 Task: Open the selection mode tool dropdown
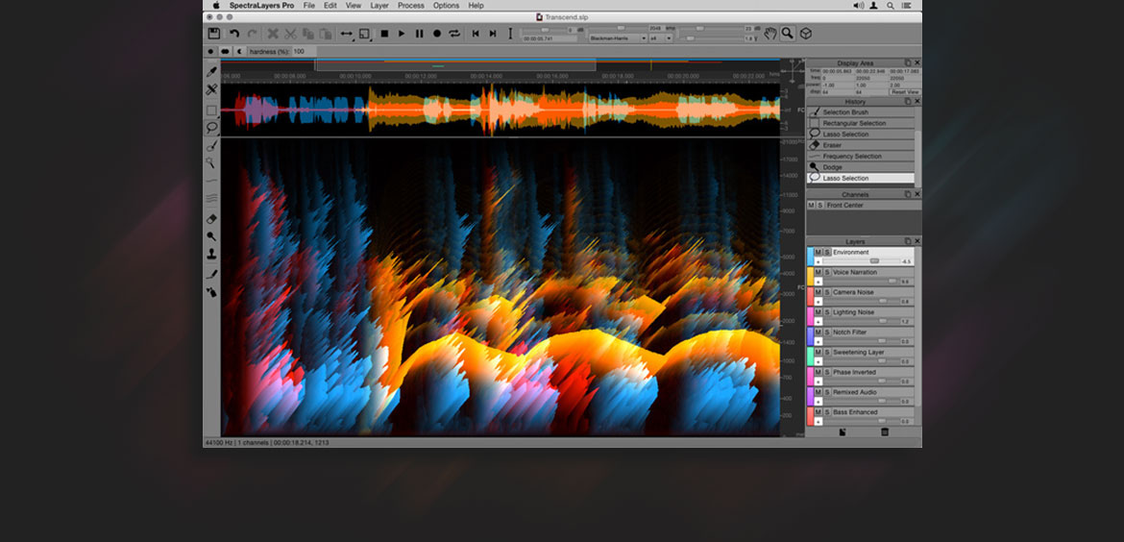[365, 34]
